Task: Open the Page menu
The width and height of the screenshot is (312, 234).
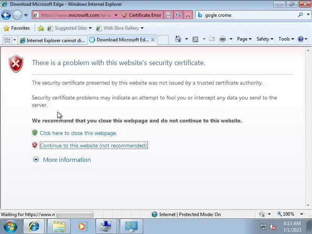Action: 244,39
